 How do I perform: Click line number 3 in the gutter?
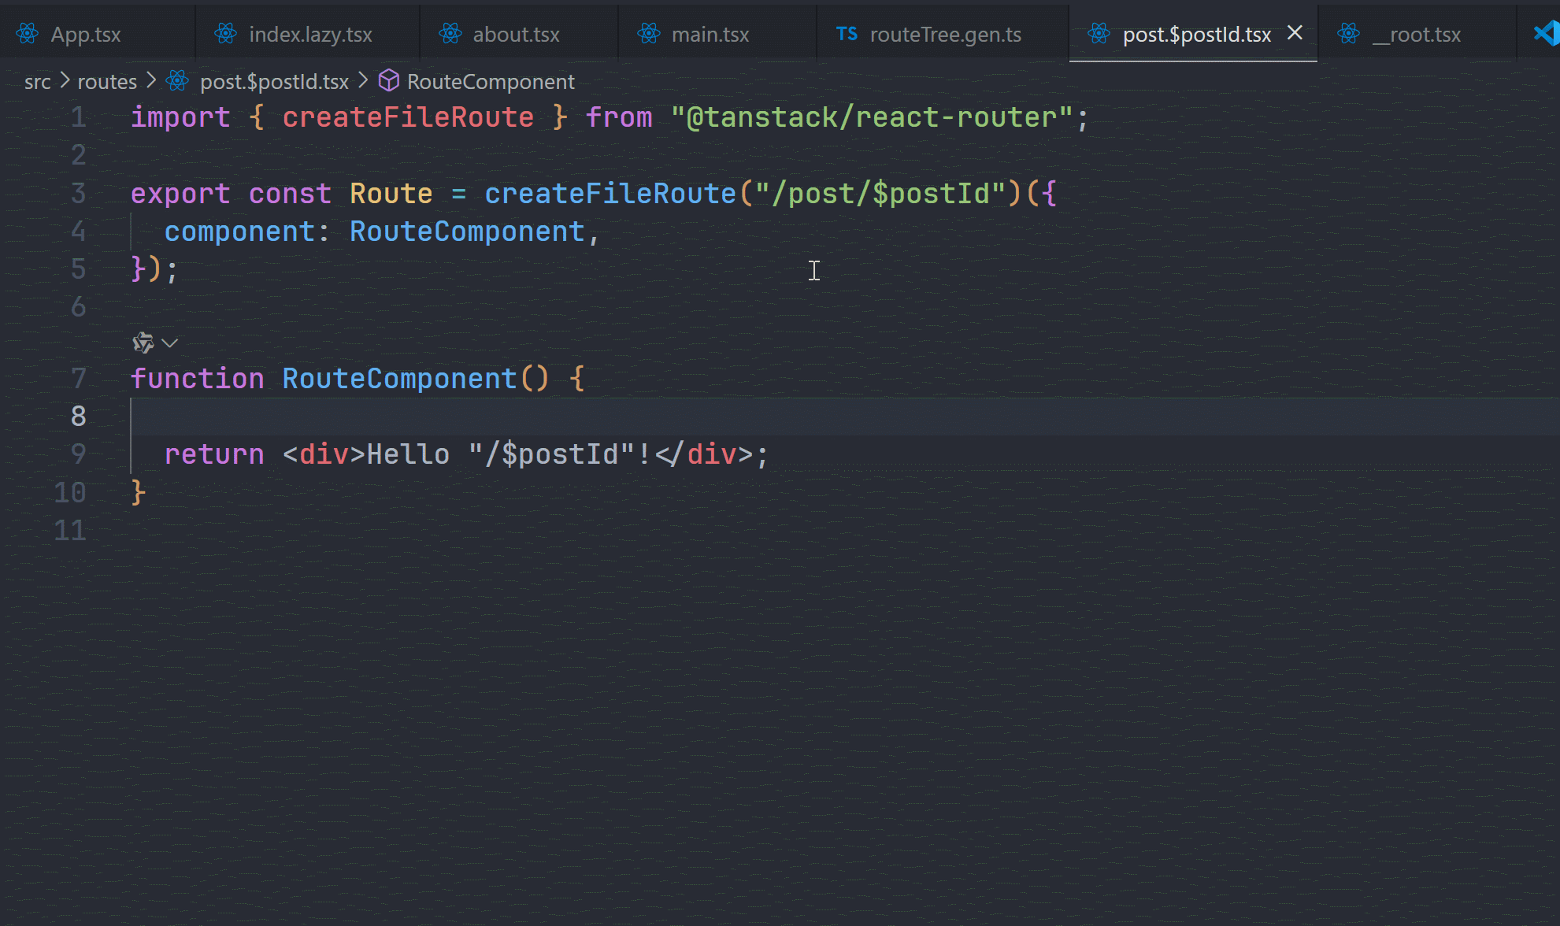pos(78,194)
